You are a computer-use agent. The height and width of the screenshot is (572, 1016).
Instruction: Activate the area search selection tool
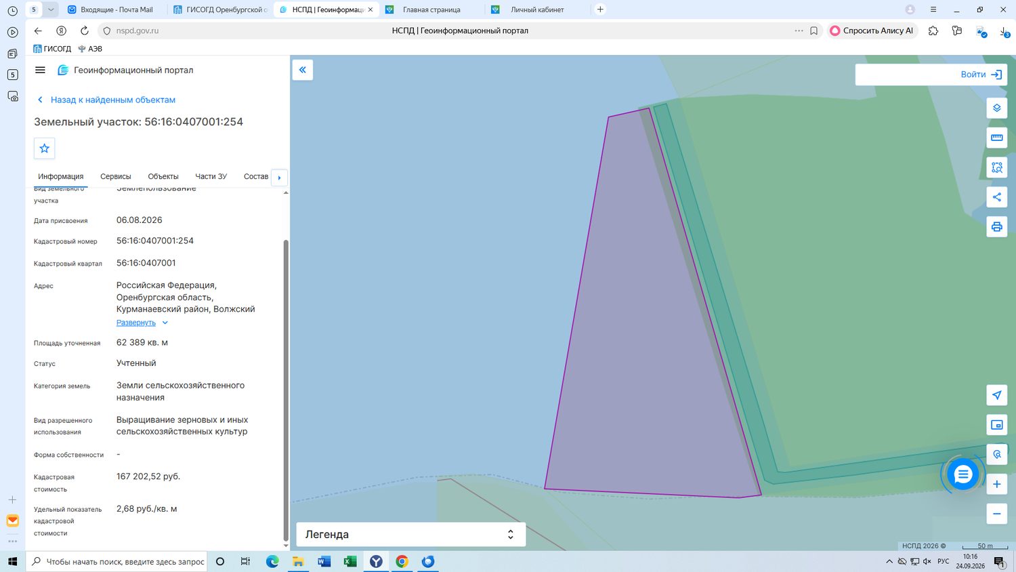coord(997,167)
